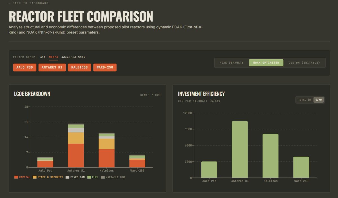338x198 pixels.
Task: Select the All filter group
Action: click(x=43, y=57)
